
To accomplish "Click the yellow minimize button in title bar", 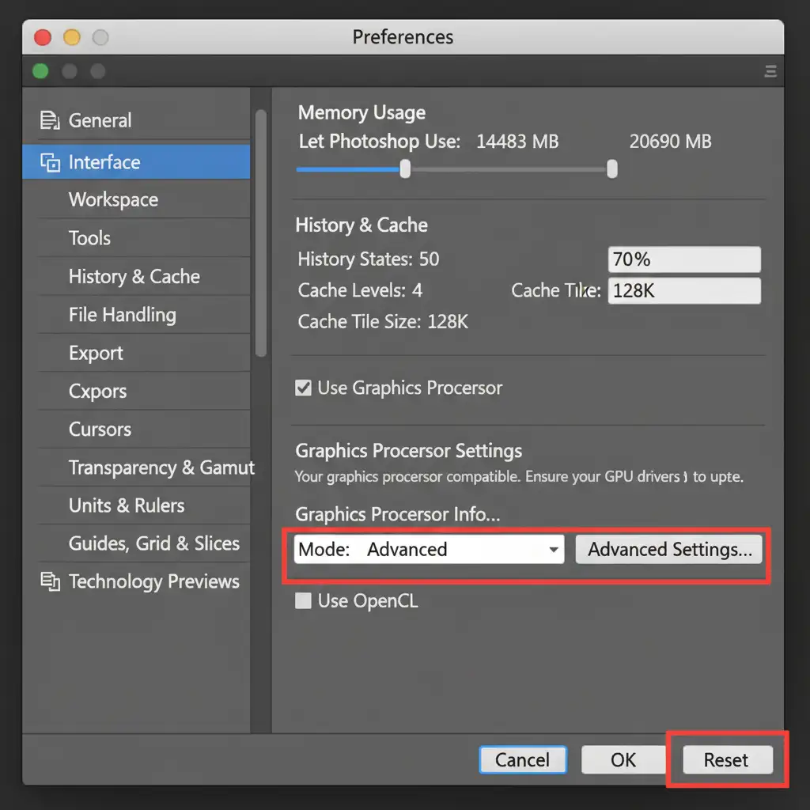I will [x=71, y=37].
